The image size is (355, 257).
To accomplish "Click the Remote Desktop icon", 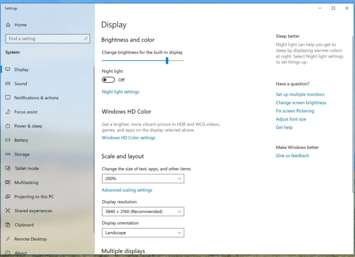I will (8, 239).
